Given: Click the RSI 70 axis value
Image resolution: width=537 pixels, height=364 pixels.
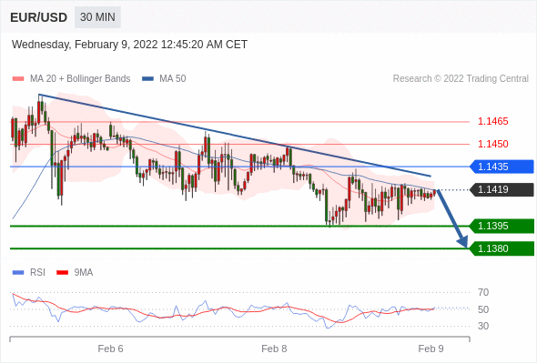Looking at the screenshot, I should [483, 292].
